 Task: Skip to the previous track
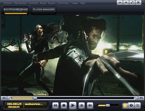(x=55, y=105)
